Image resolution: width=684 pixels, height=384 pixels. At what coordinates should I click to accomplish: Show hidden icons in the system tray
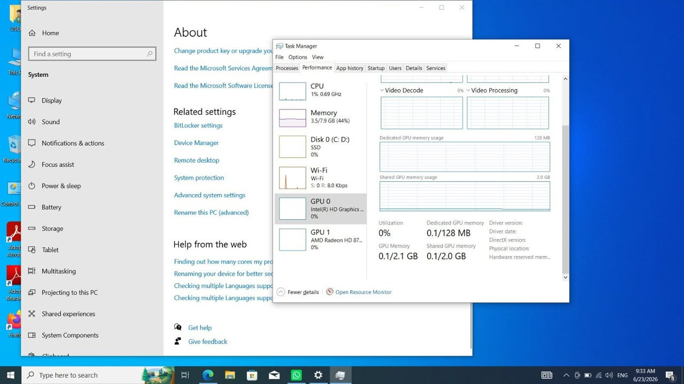(566, 375)
